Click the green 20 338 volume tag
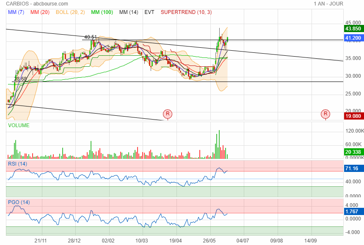Image resolution: width=364 pixels, height=245 pixels. click(x=353, y=152)
